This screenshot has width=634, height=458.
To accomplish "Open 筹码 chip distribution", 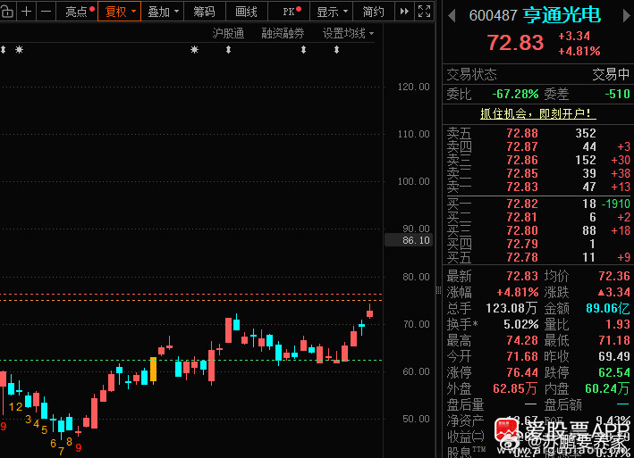I will [204, 12].
